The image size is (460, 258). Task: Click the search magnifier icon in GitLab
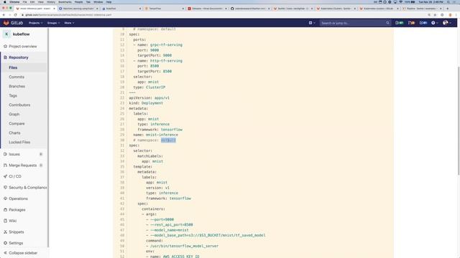[x=387, y=23]
